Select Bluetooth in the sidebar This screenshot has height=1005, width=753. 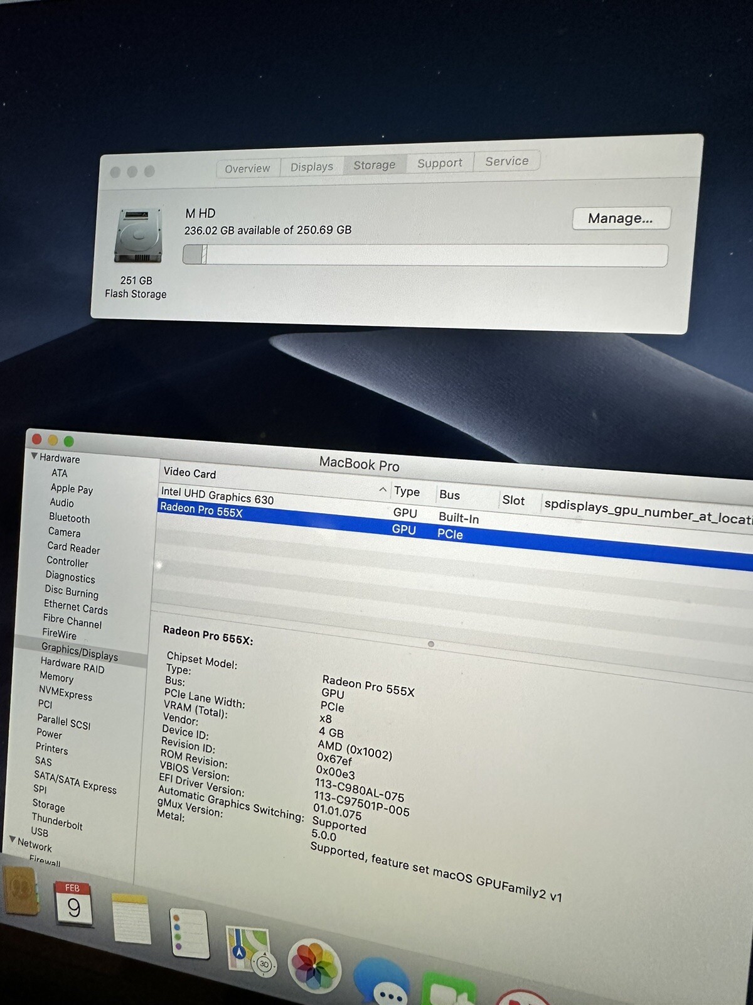69,518
